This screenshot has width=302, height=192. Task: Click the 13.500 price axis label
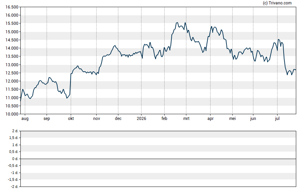click(12, 56)
